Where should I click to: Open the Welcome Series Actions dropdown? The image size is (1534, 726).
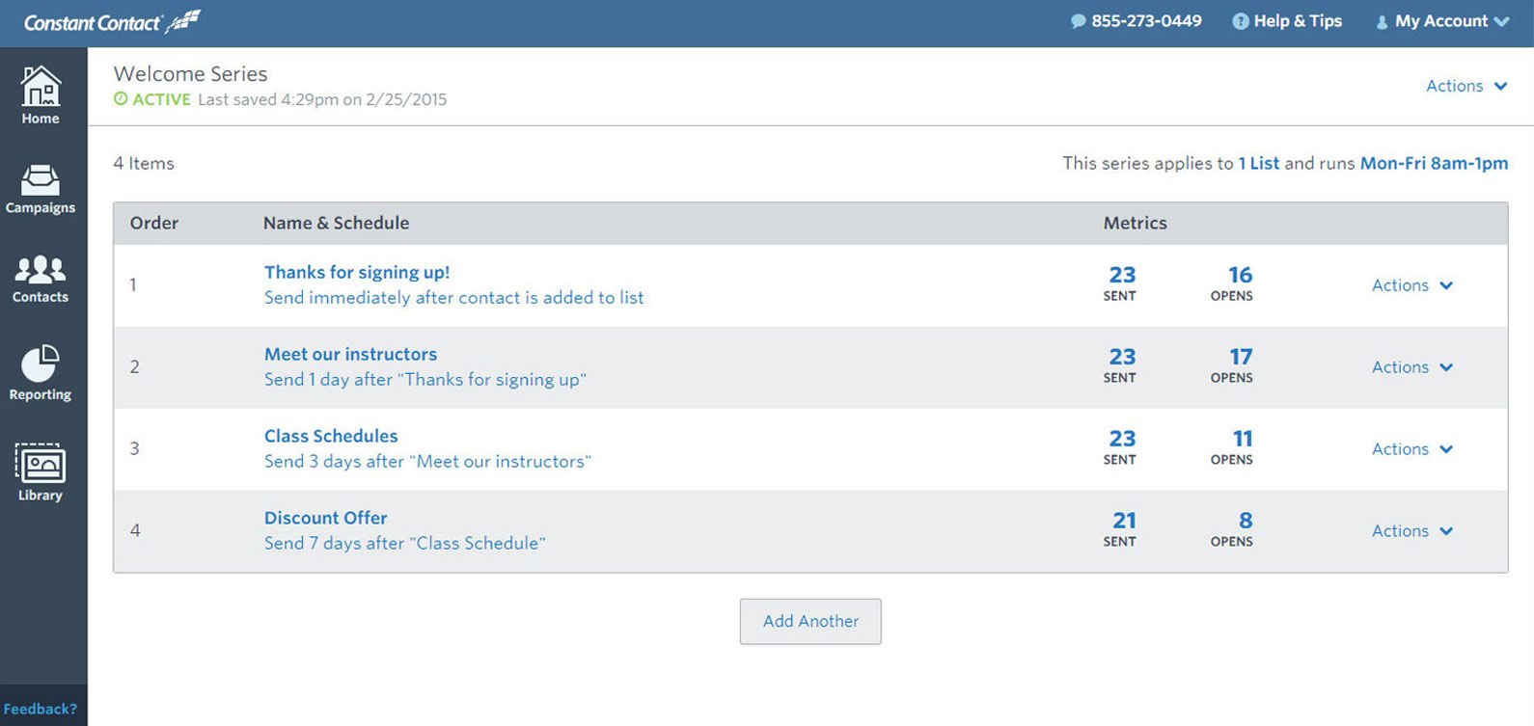coord(1466,86)
